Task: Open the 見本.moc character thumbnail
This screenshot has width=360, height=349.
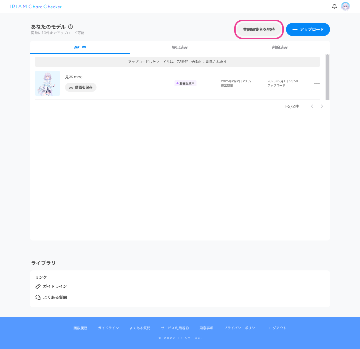Action: coord(47,83)
